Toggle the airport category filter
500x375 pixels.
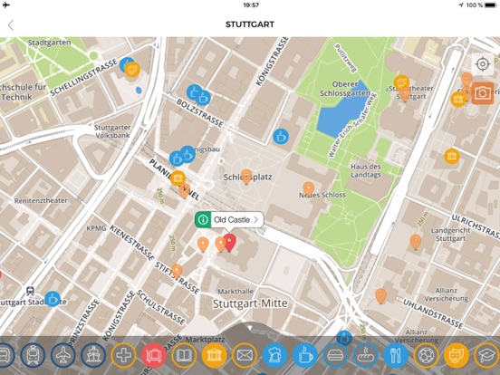click(x=63, y=355)
